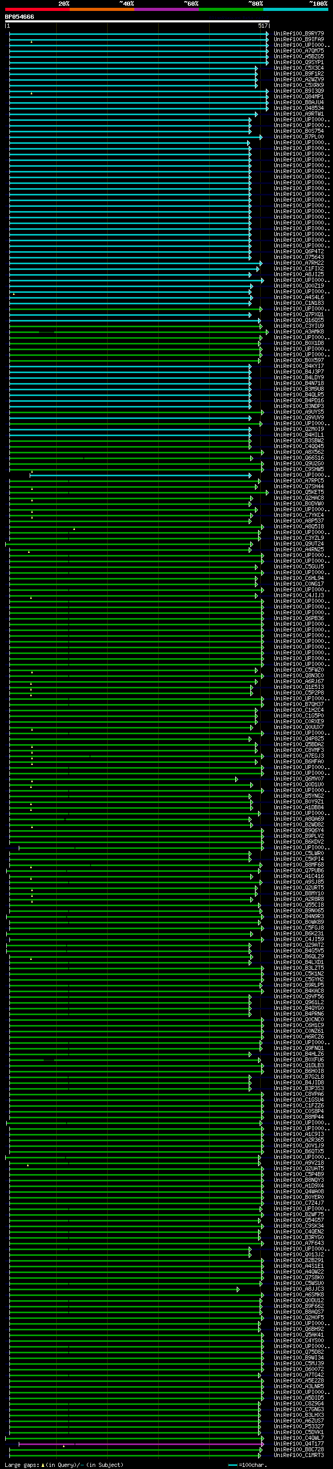Select the UniRef100_C1MRT3 label
Screen dimensions: 333x1469
click(299, 1455)
